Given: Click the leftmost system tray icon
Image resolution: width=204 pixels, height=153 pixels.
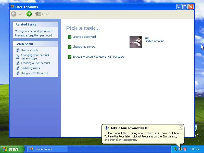Looking at the screenshot, I should [x=176, y=149].
